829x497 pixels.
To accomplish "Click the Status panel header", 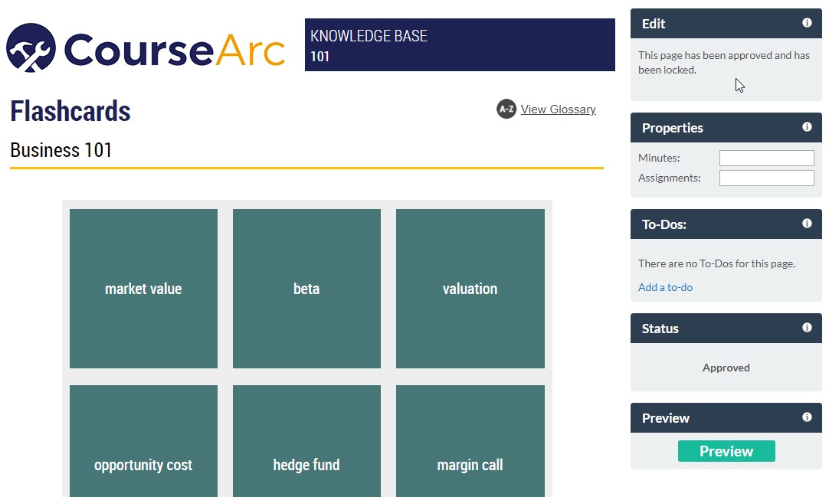I will 726,328.
